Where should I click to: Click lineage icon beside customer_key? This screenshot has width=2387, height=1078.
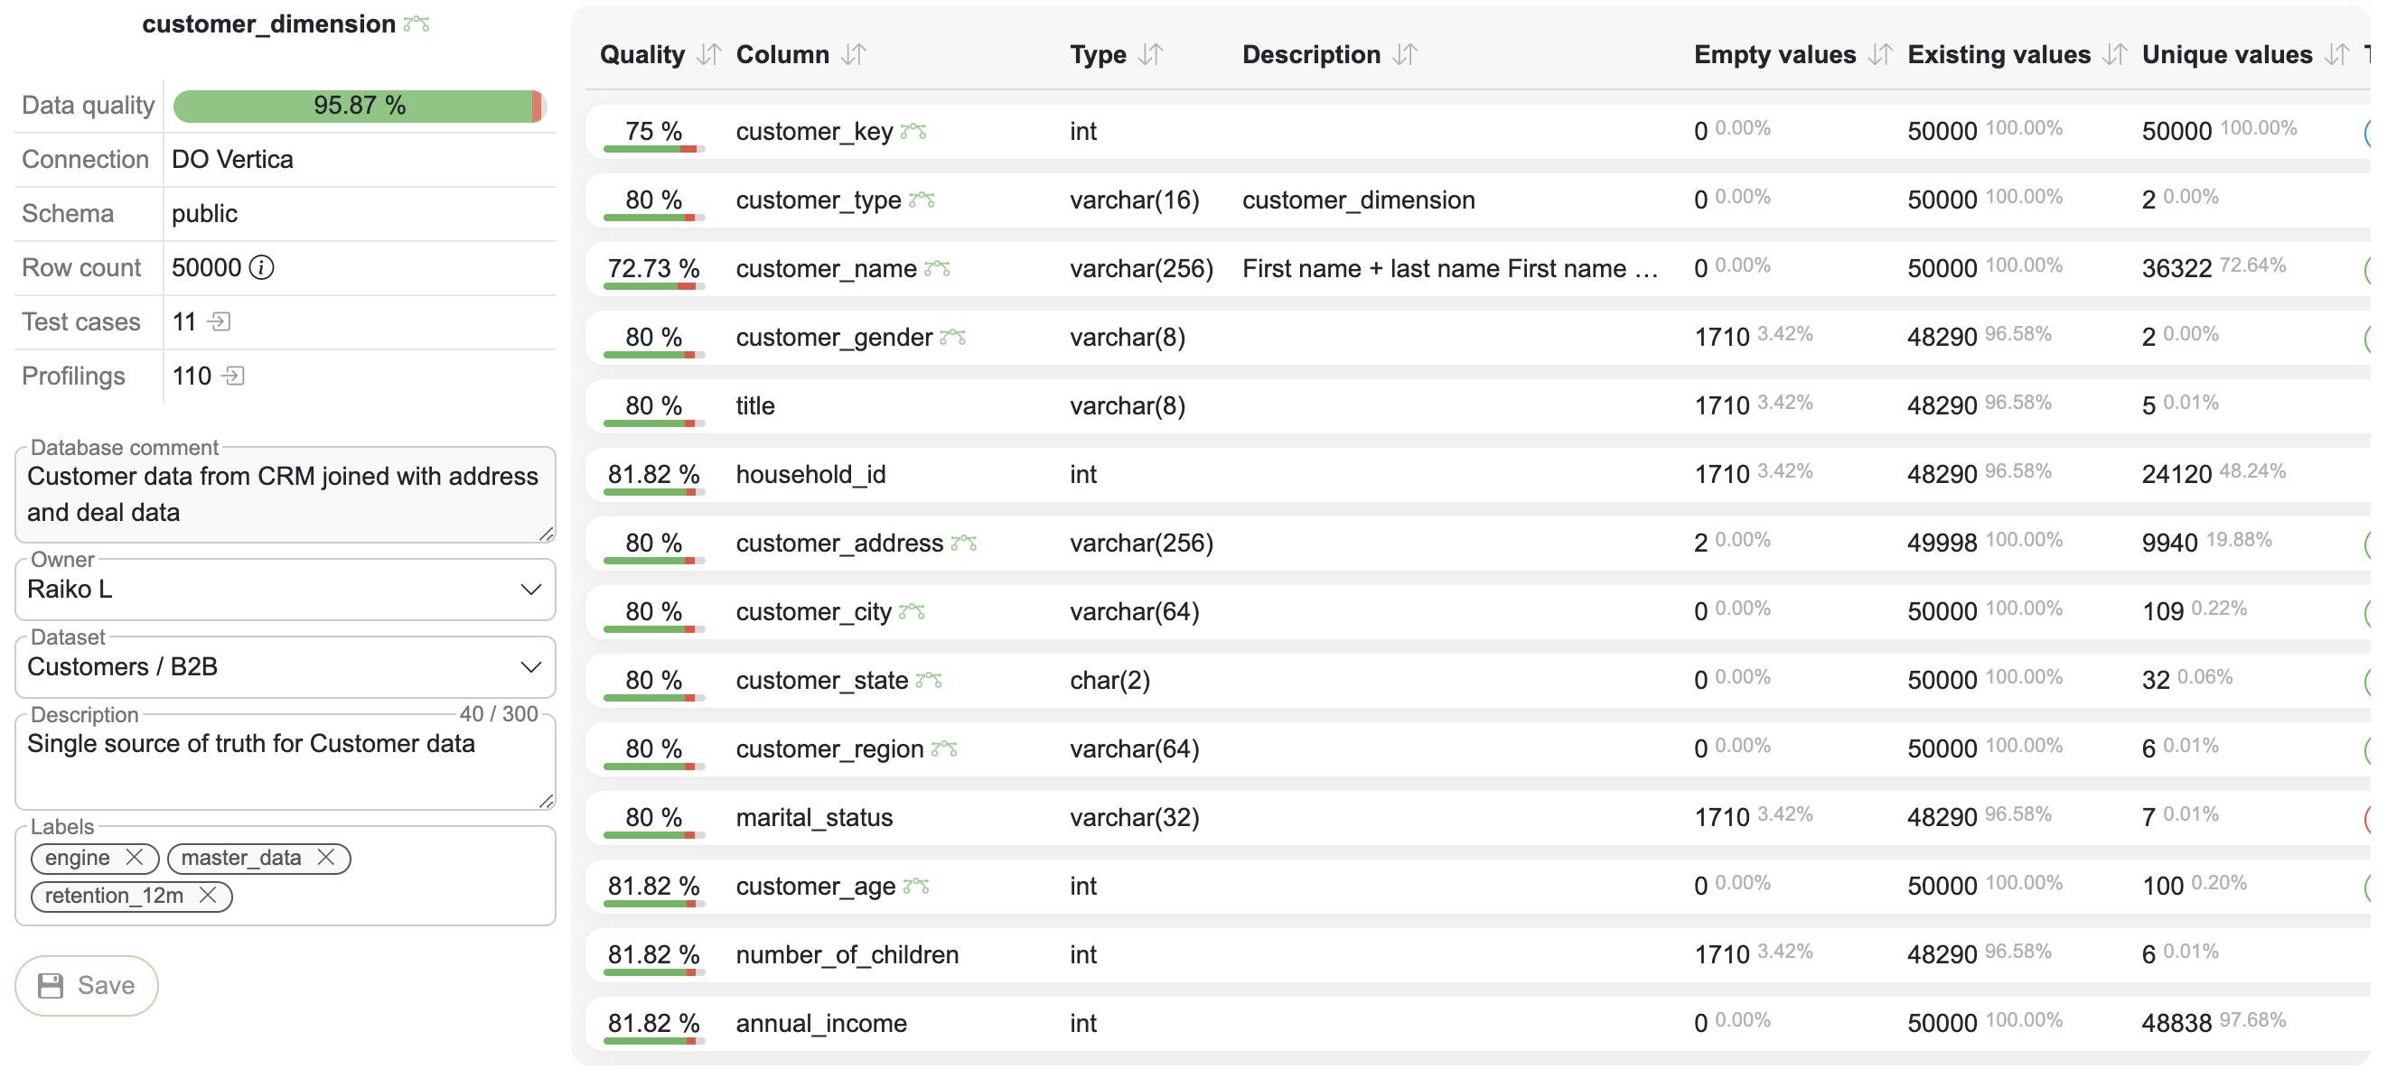pos(913,132)
